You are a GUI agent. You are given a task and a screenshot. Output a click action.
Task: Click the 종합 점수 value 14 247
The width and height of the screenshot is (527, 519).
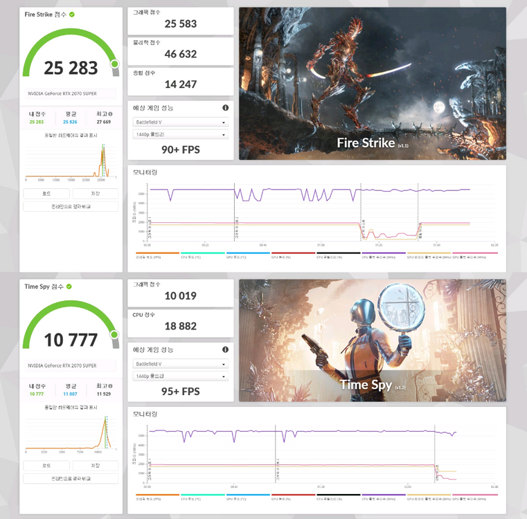pos(181,84)
